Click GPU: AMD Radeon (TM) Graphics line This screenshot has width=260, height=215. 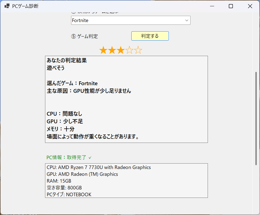click(82, 174)
